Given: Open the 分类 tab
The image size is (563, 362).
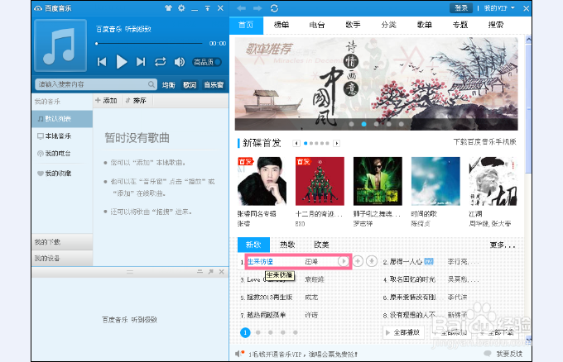Looking at the screenshot, I should (x=388, y=25).
